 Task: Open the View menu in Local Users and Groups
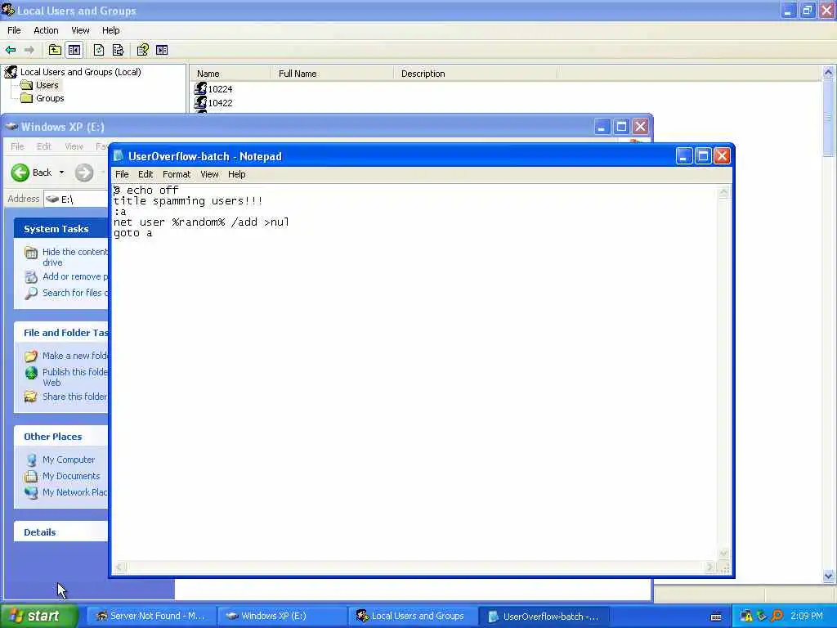[81, 30]
